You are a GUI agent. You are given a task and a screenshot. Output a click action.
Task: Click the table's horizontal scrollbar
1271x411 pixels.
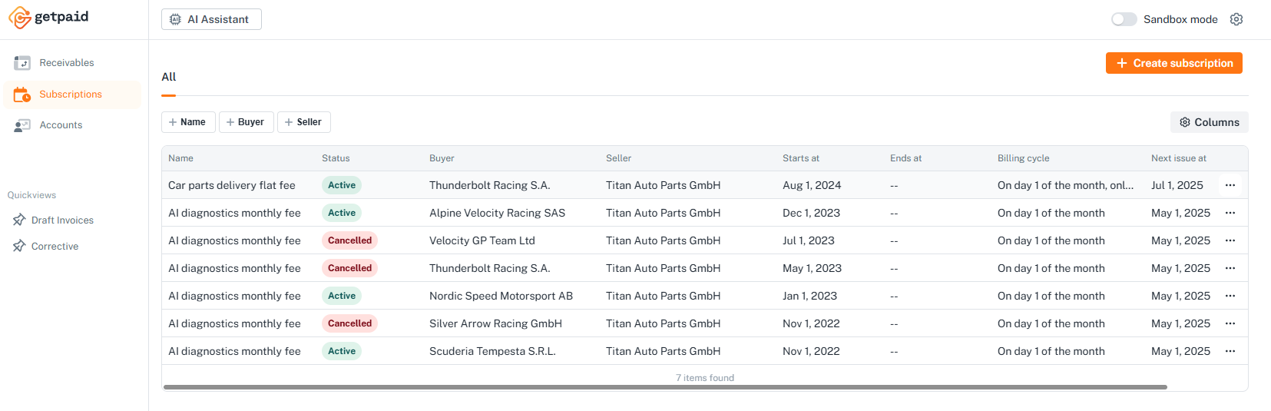click(665, 387)
